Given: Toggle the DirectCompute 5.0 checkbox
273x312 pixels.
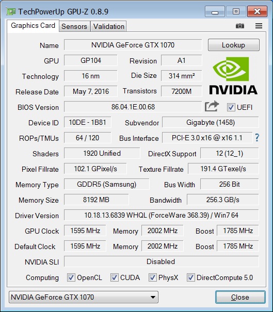Looking at the screenshot, I should click(190, 277).
